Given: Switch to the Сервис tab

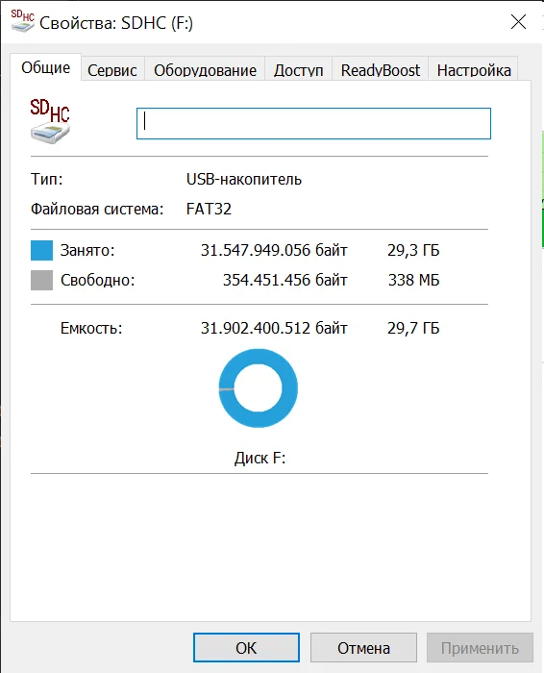Looking at the screenshot, I should click(x=112, y=70).
